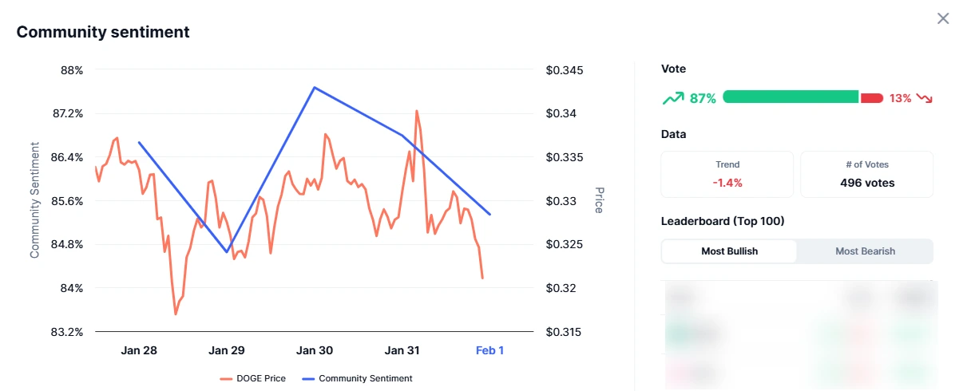
Task: Click the 496 votes data card
Action: pos(867,174)
